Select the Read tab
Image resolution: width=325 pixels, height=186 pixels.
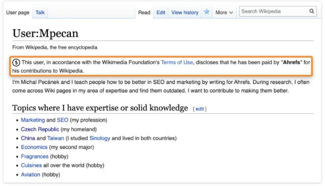144,13
